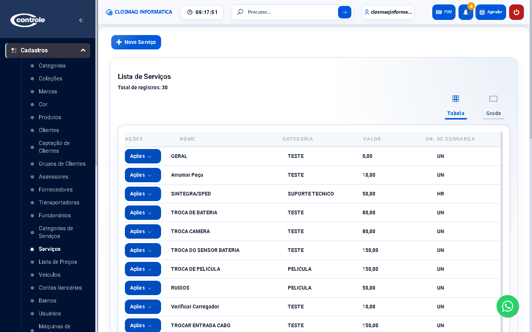Sort by the NOME column header

tap(187, 139)
